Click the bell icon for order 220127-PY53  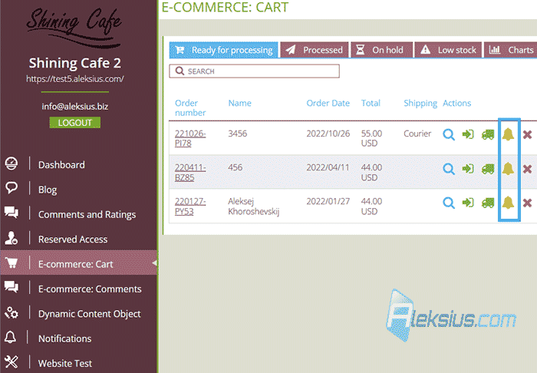tap(508, 202)
